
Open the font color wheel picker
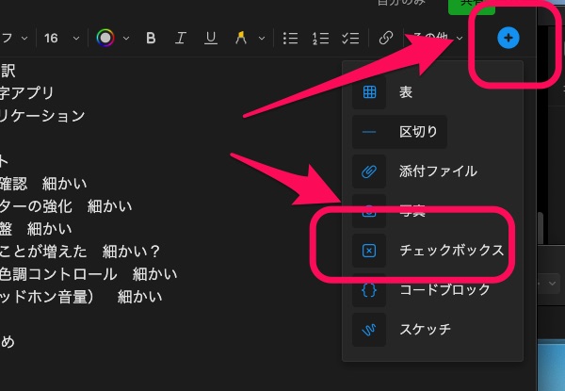coord(105,39)
